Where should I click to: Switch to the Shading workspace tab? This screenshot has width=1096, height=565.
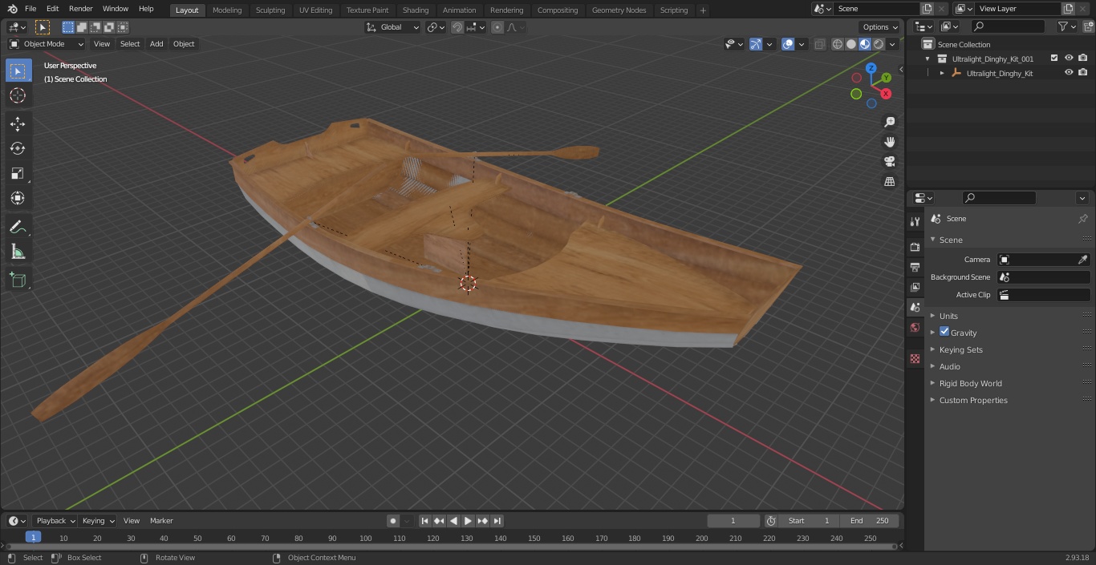[x=416, y=10]
